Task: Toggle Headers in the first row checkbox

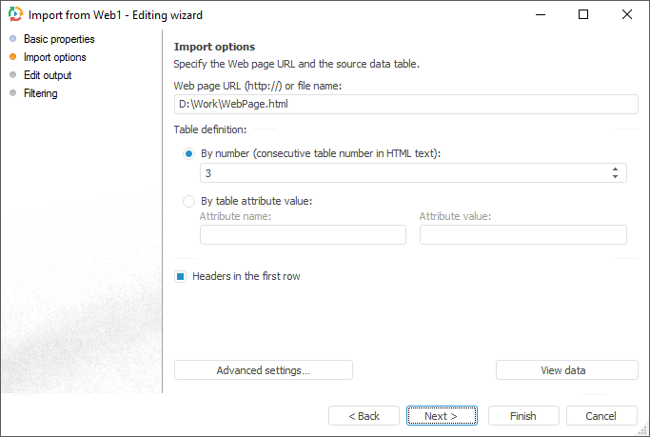Action: [180, 276]
